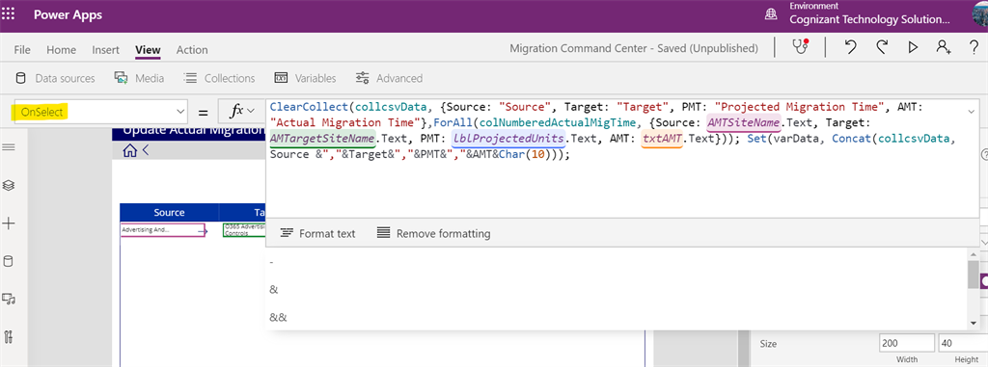Open Tree view layers icon in sidebar
The width and height of the screenshot is (988, 367).
click(x=9, y=186)
